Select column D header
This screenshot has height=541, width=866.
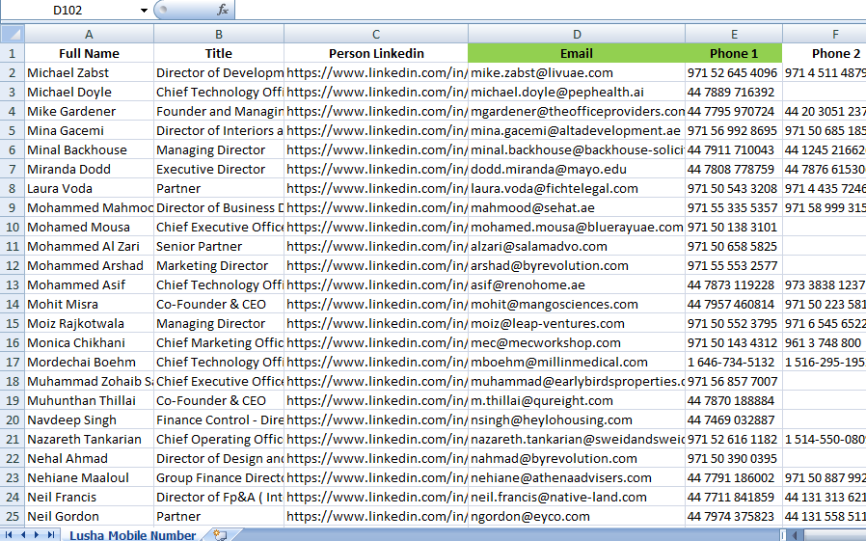point(577,34)
